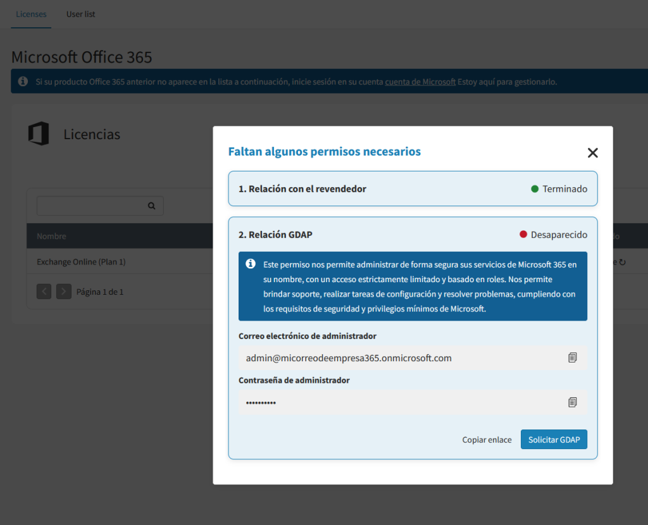The image size is (648, 525).
Task: Click the search magnifier icon
Action: (x=152, y=206)
